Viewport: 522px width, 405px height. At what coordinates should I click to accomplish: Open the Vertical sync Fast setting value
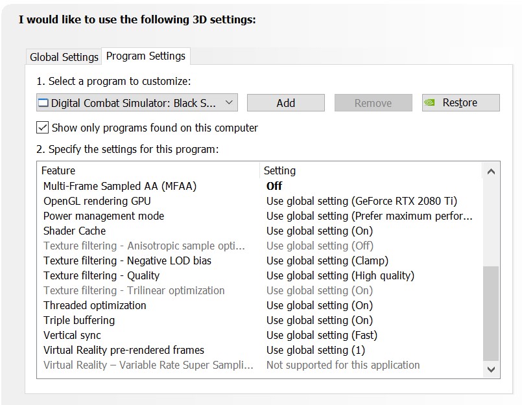point(322,335)
